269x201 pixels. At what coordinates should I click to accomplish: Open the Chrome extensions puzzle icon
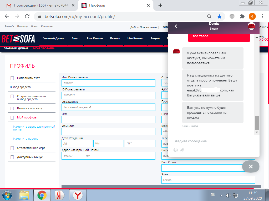click(x=242, y=17)
